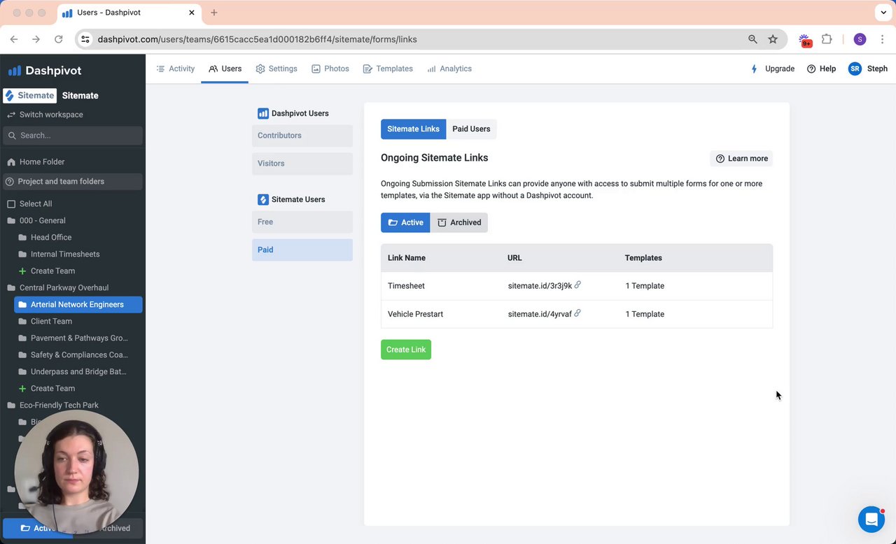Open the Visitors user list
The image size is (896, 544).
pyautogui.click(x=302, y=164)
